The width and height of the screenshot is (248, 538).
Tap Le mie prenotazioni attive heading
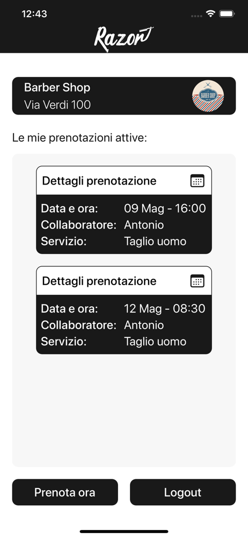point(79,138)
